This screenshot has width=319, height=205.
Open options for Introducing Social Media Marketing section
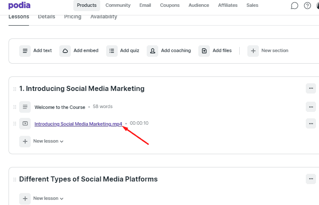311,88
